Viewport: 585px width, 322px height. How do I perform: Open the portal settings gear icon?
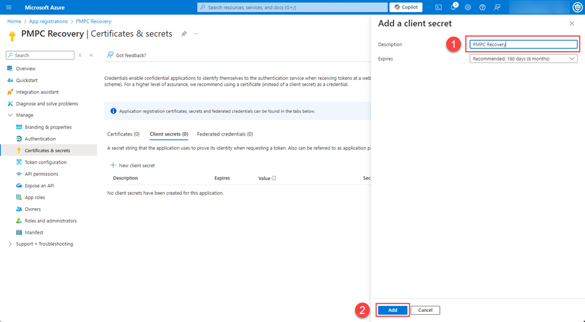pyautogui.click(x=468, y=7)
